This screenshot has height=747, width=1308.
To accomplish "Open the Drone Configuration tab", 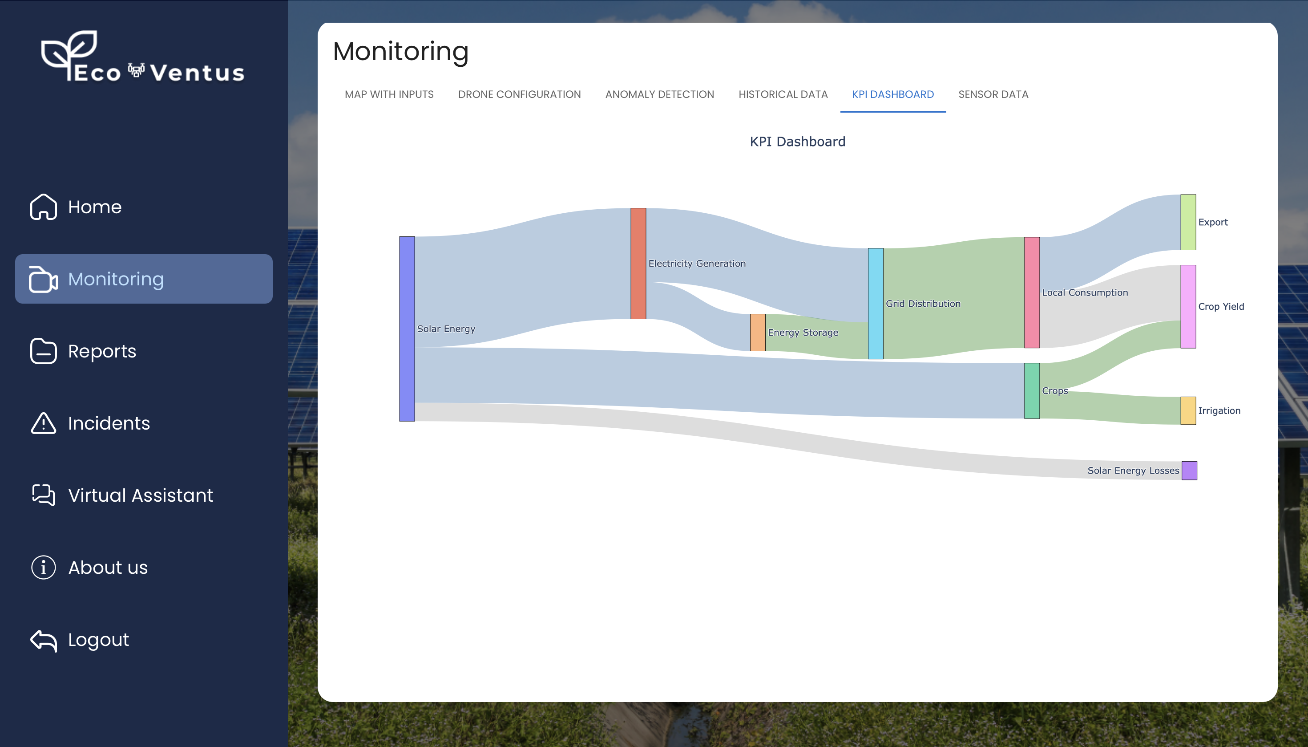I will (518, 93).
